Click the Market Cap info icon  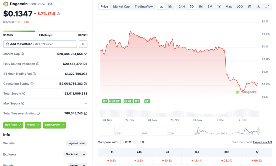tap(22, 54)
